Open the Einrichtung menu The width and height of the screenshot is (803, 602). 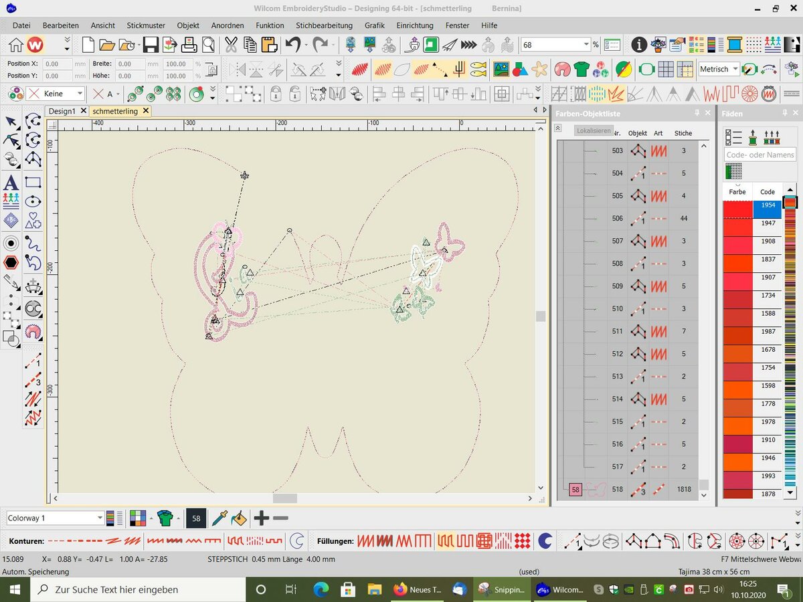(x=415, y=25)
